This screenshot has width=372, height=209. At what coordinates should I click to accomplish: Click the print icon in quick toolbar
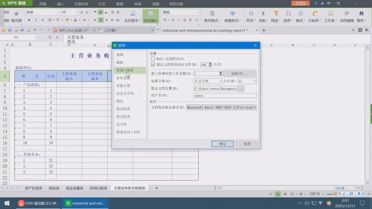[22, 30]
